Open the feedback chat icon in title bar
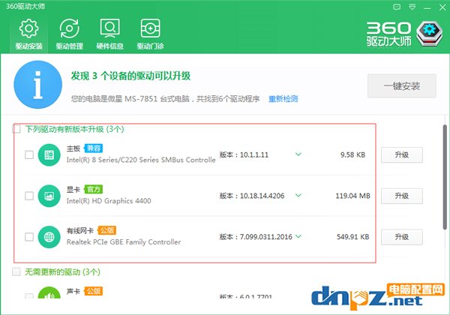 (397, 7)
